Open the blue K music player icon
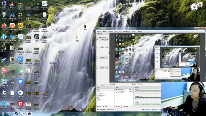Image resolution: width=206 pixels, height=116 pixels. (x=20, y=60)
